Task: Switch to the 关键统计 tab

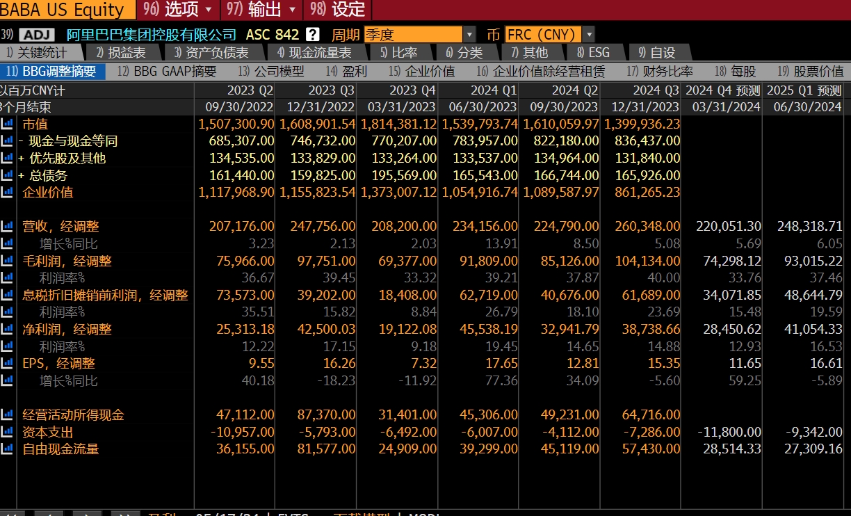Action: [x=40, y=52]
